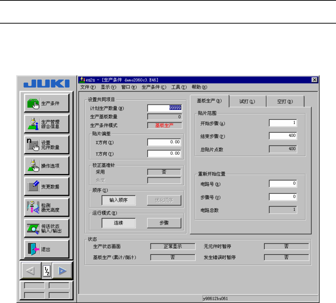Open the 文件(F) menu
336x303 pixels.
pyautogui.click(x=88, y=87)
